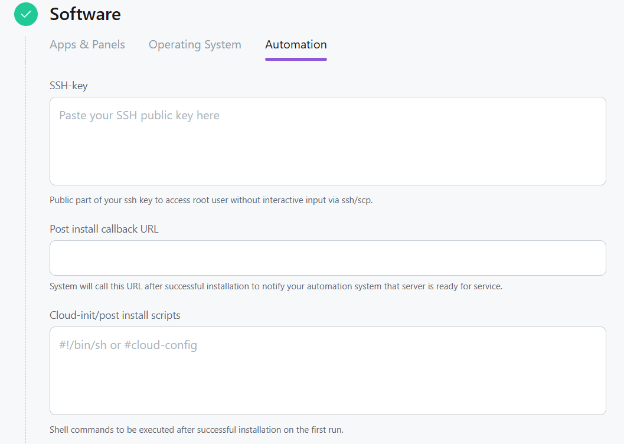Viewport: 624px width, 444px height.
Task: Click the 'Paste your SSH public key here' placeholder
Action: (x=139, y=116)
